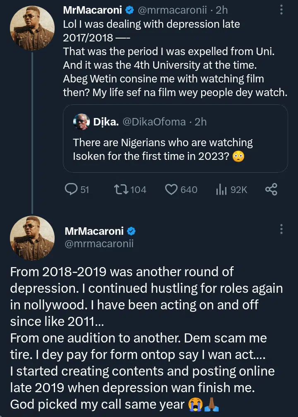View analytics bar chart icon showing 92K

221,190
